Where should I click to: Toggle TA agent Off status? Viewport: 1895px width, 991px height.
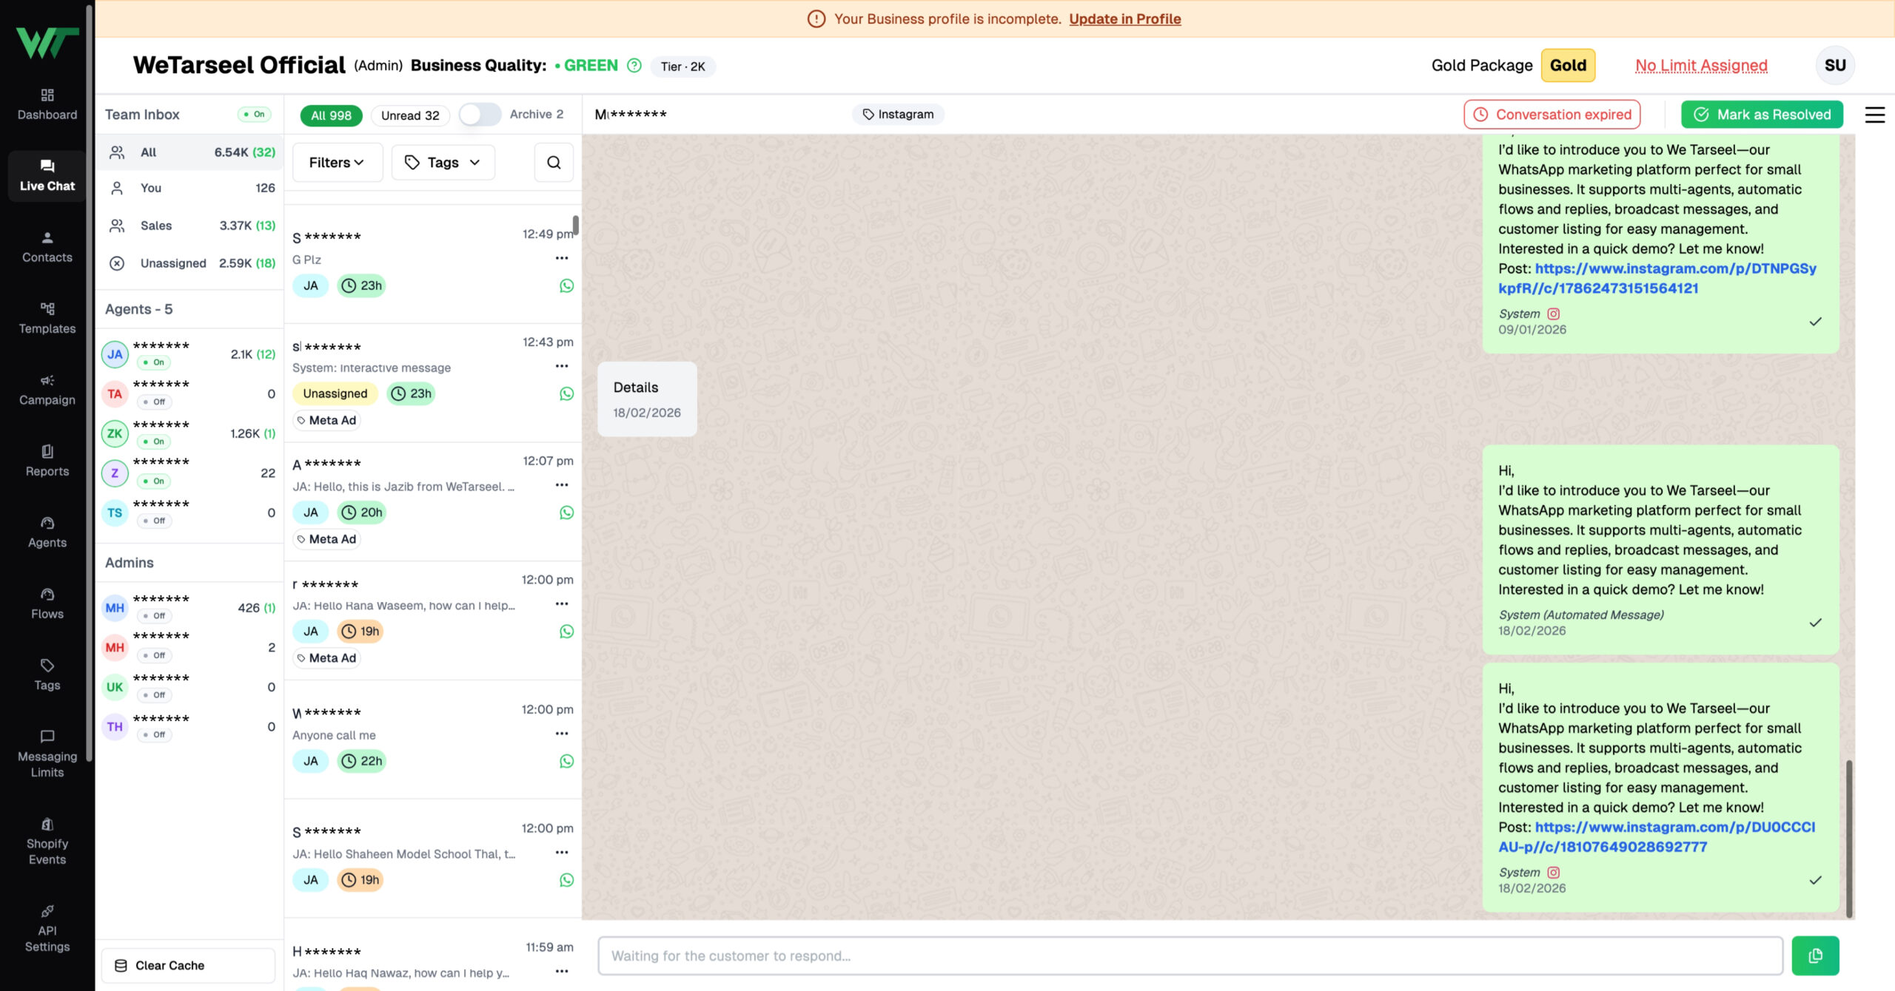click(154, 402)
